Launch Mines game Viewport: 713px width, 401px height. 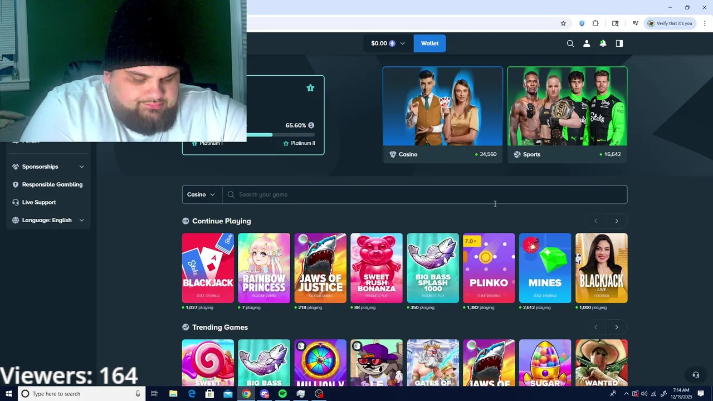tap(545, 268)
